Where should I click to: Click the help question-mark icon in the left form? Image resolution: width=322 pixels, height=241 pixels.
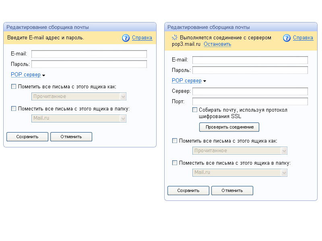pos(126,38)
